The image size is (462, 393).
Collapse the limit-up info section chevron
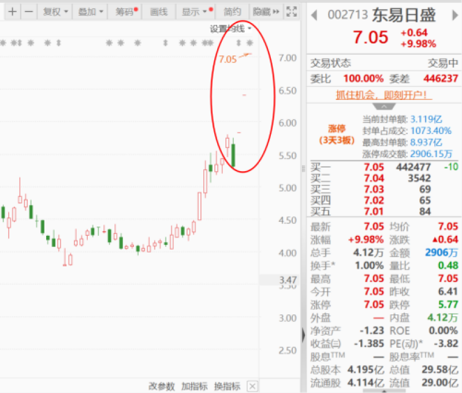click(384, 106)
